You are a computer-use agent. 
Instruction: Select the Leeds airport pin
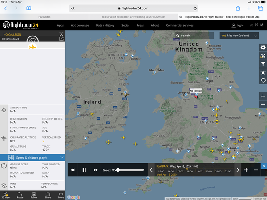(x=207, y=79)
